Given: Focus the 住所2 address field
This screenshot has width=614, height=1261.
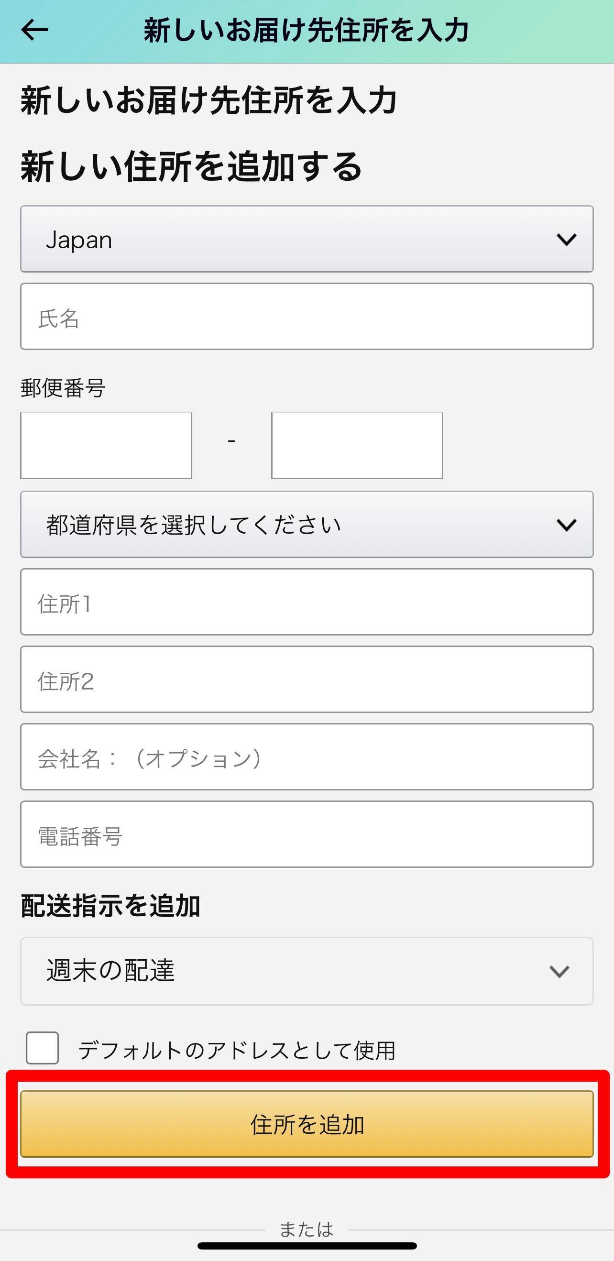Looking at the screenshot, I should pos(307,680).
